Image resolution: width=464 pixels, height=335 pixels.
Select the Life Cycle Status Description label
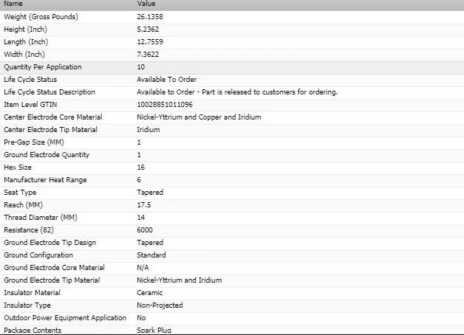pyautogui.click(x=50, y=92)
